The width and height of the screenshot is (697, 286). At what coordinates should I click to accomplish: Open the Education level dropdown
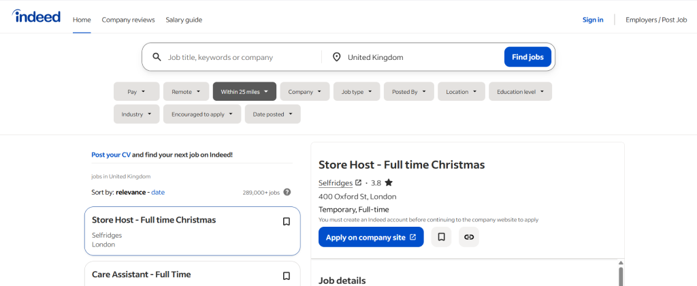point(520,92)
